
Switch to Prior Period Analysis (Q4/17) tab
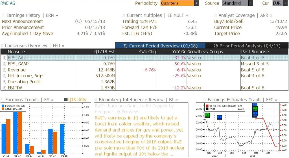tap(247, 46)
